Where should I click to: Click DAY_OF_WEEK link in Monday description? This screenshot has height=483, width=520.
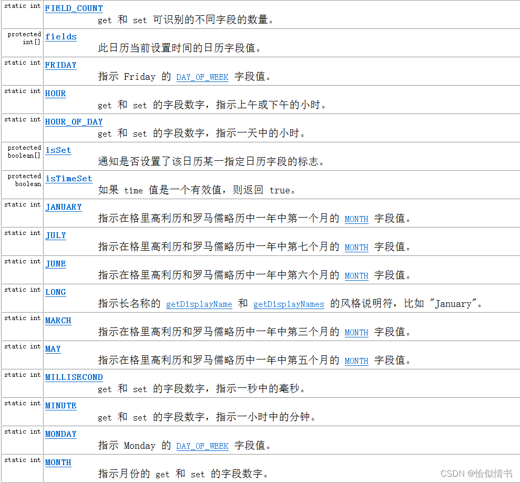202,446
